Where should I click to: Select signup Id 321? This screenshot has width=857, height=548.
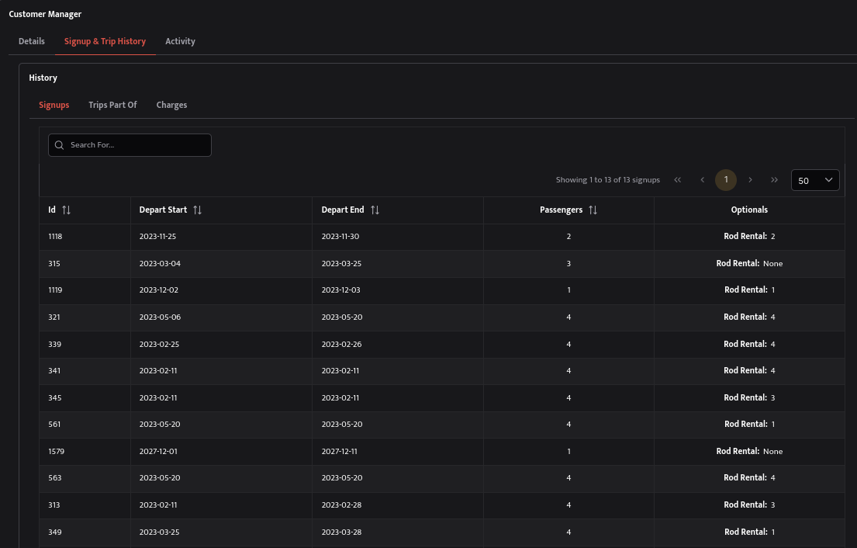[x=441, y=317]
